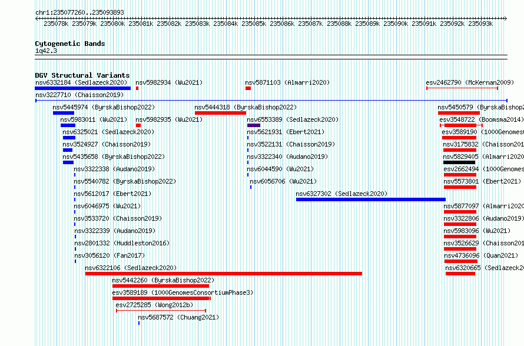524x346 pixels.
Task: Select nsv3524927 (Chaisson2019) label
Action: pos(107,144)
